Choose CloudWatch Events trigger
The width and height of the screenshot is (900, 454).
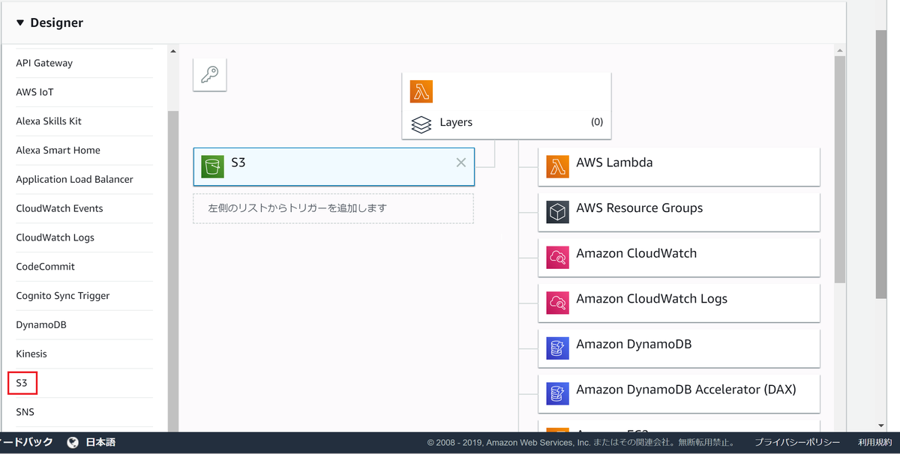59,209
